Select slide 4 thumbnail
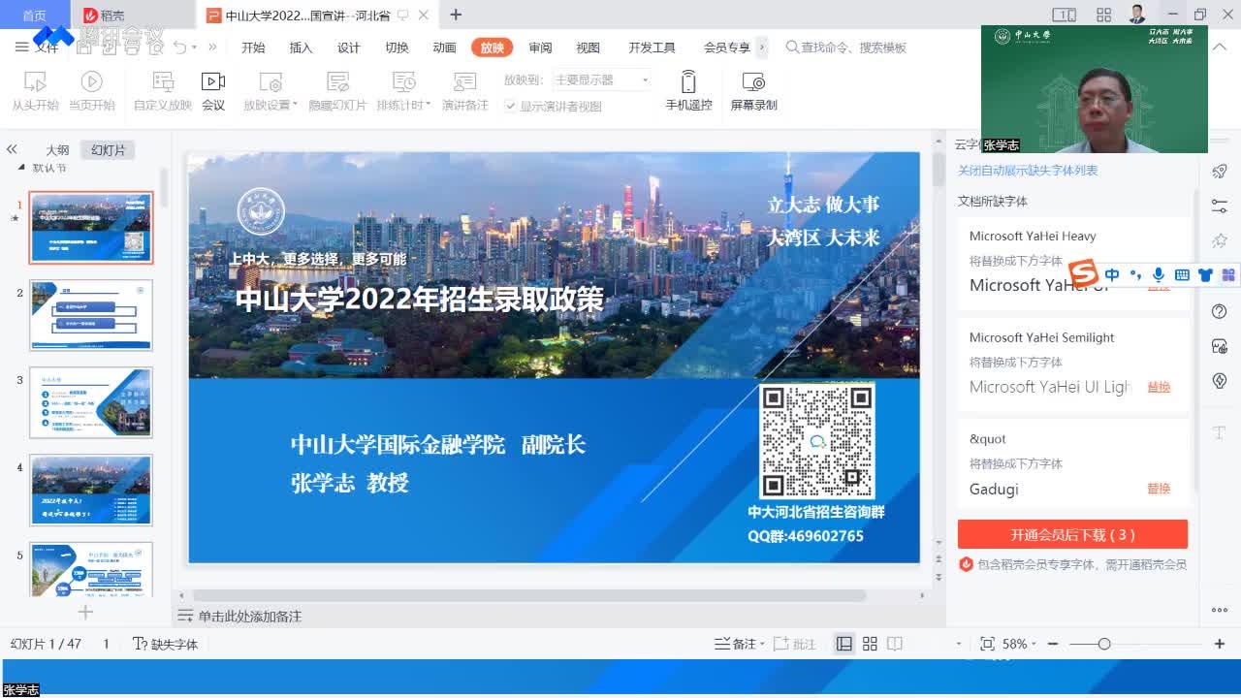This screenshot has height=698, width=1241. pyautogui.click(x=91, y=490)
